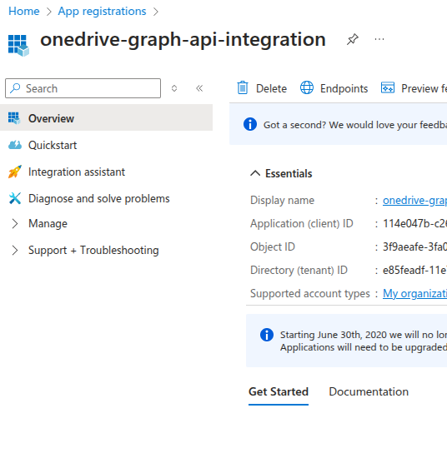
Task: Expand Support + Troubleshooting chevron
Action: click(x=15, y=250)
